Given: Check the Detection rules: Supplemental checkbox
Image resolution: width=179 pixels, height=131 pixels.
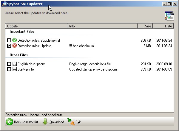Looking at the screenshot, I should point(9,40).
